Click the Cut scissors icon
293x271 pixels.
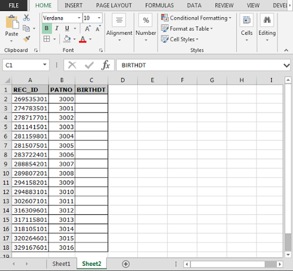pyautogui.click(x=26, y=18)
